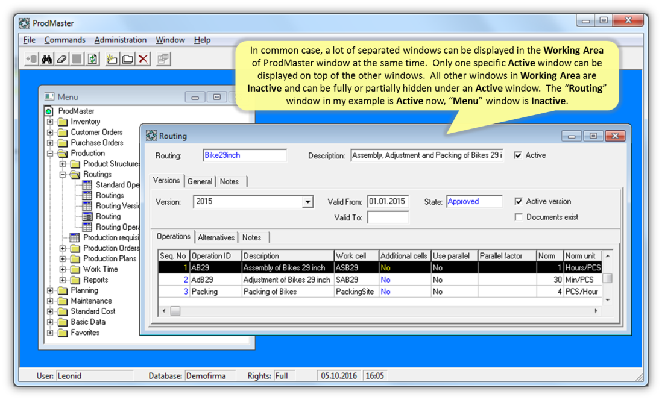The image size is (662, 400).
Task: Open the Commands menu
Action: tap(65, 40)
